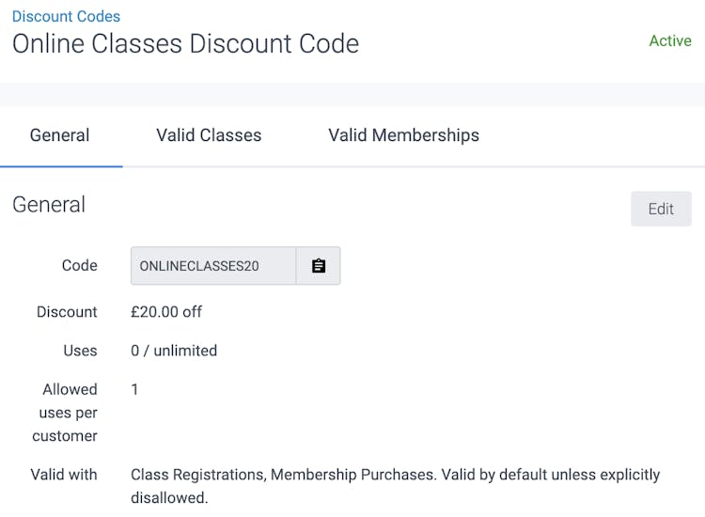Viewport: 705px width, 517px height.
Task: Click the 0 / unlimited uses value
Action: (x=174, y=351)
